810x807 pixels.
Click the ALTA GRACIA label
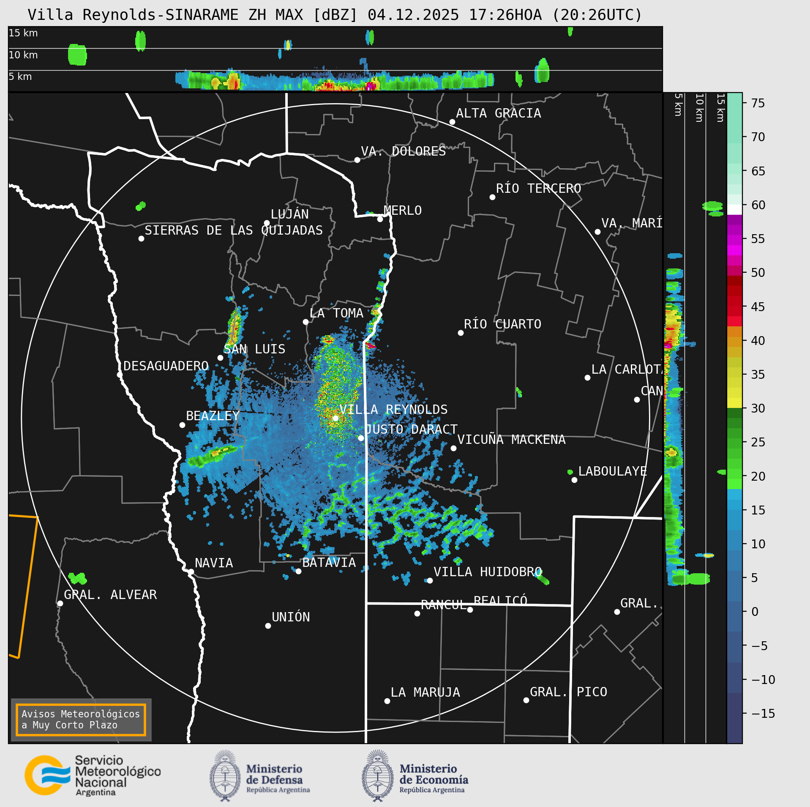(499, 113)
